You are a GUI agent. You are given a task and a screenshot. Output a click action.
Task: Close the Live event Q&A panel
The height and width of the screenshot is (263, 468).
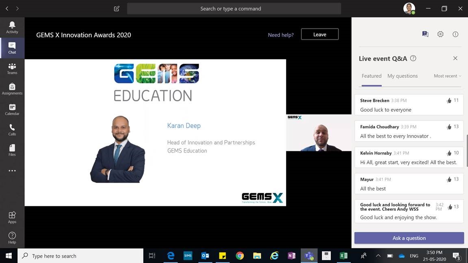coord(455,58)
